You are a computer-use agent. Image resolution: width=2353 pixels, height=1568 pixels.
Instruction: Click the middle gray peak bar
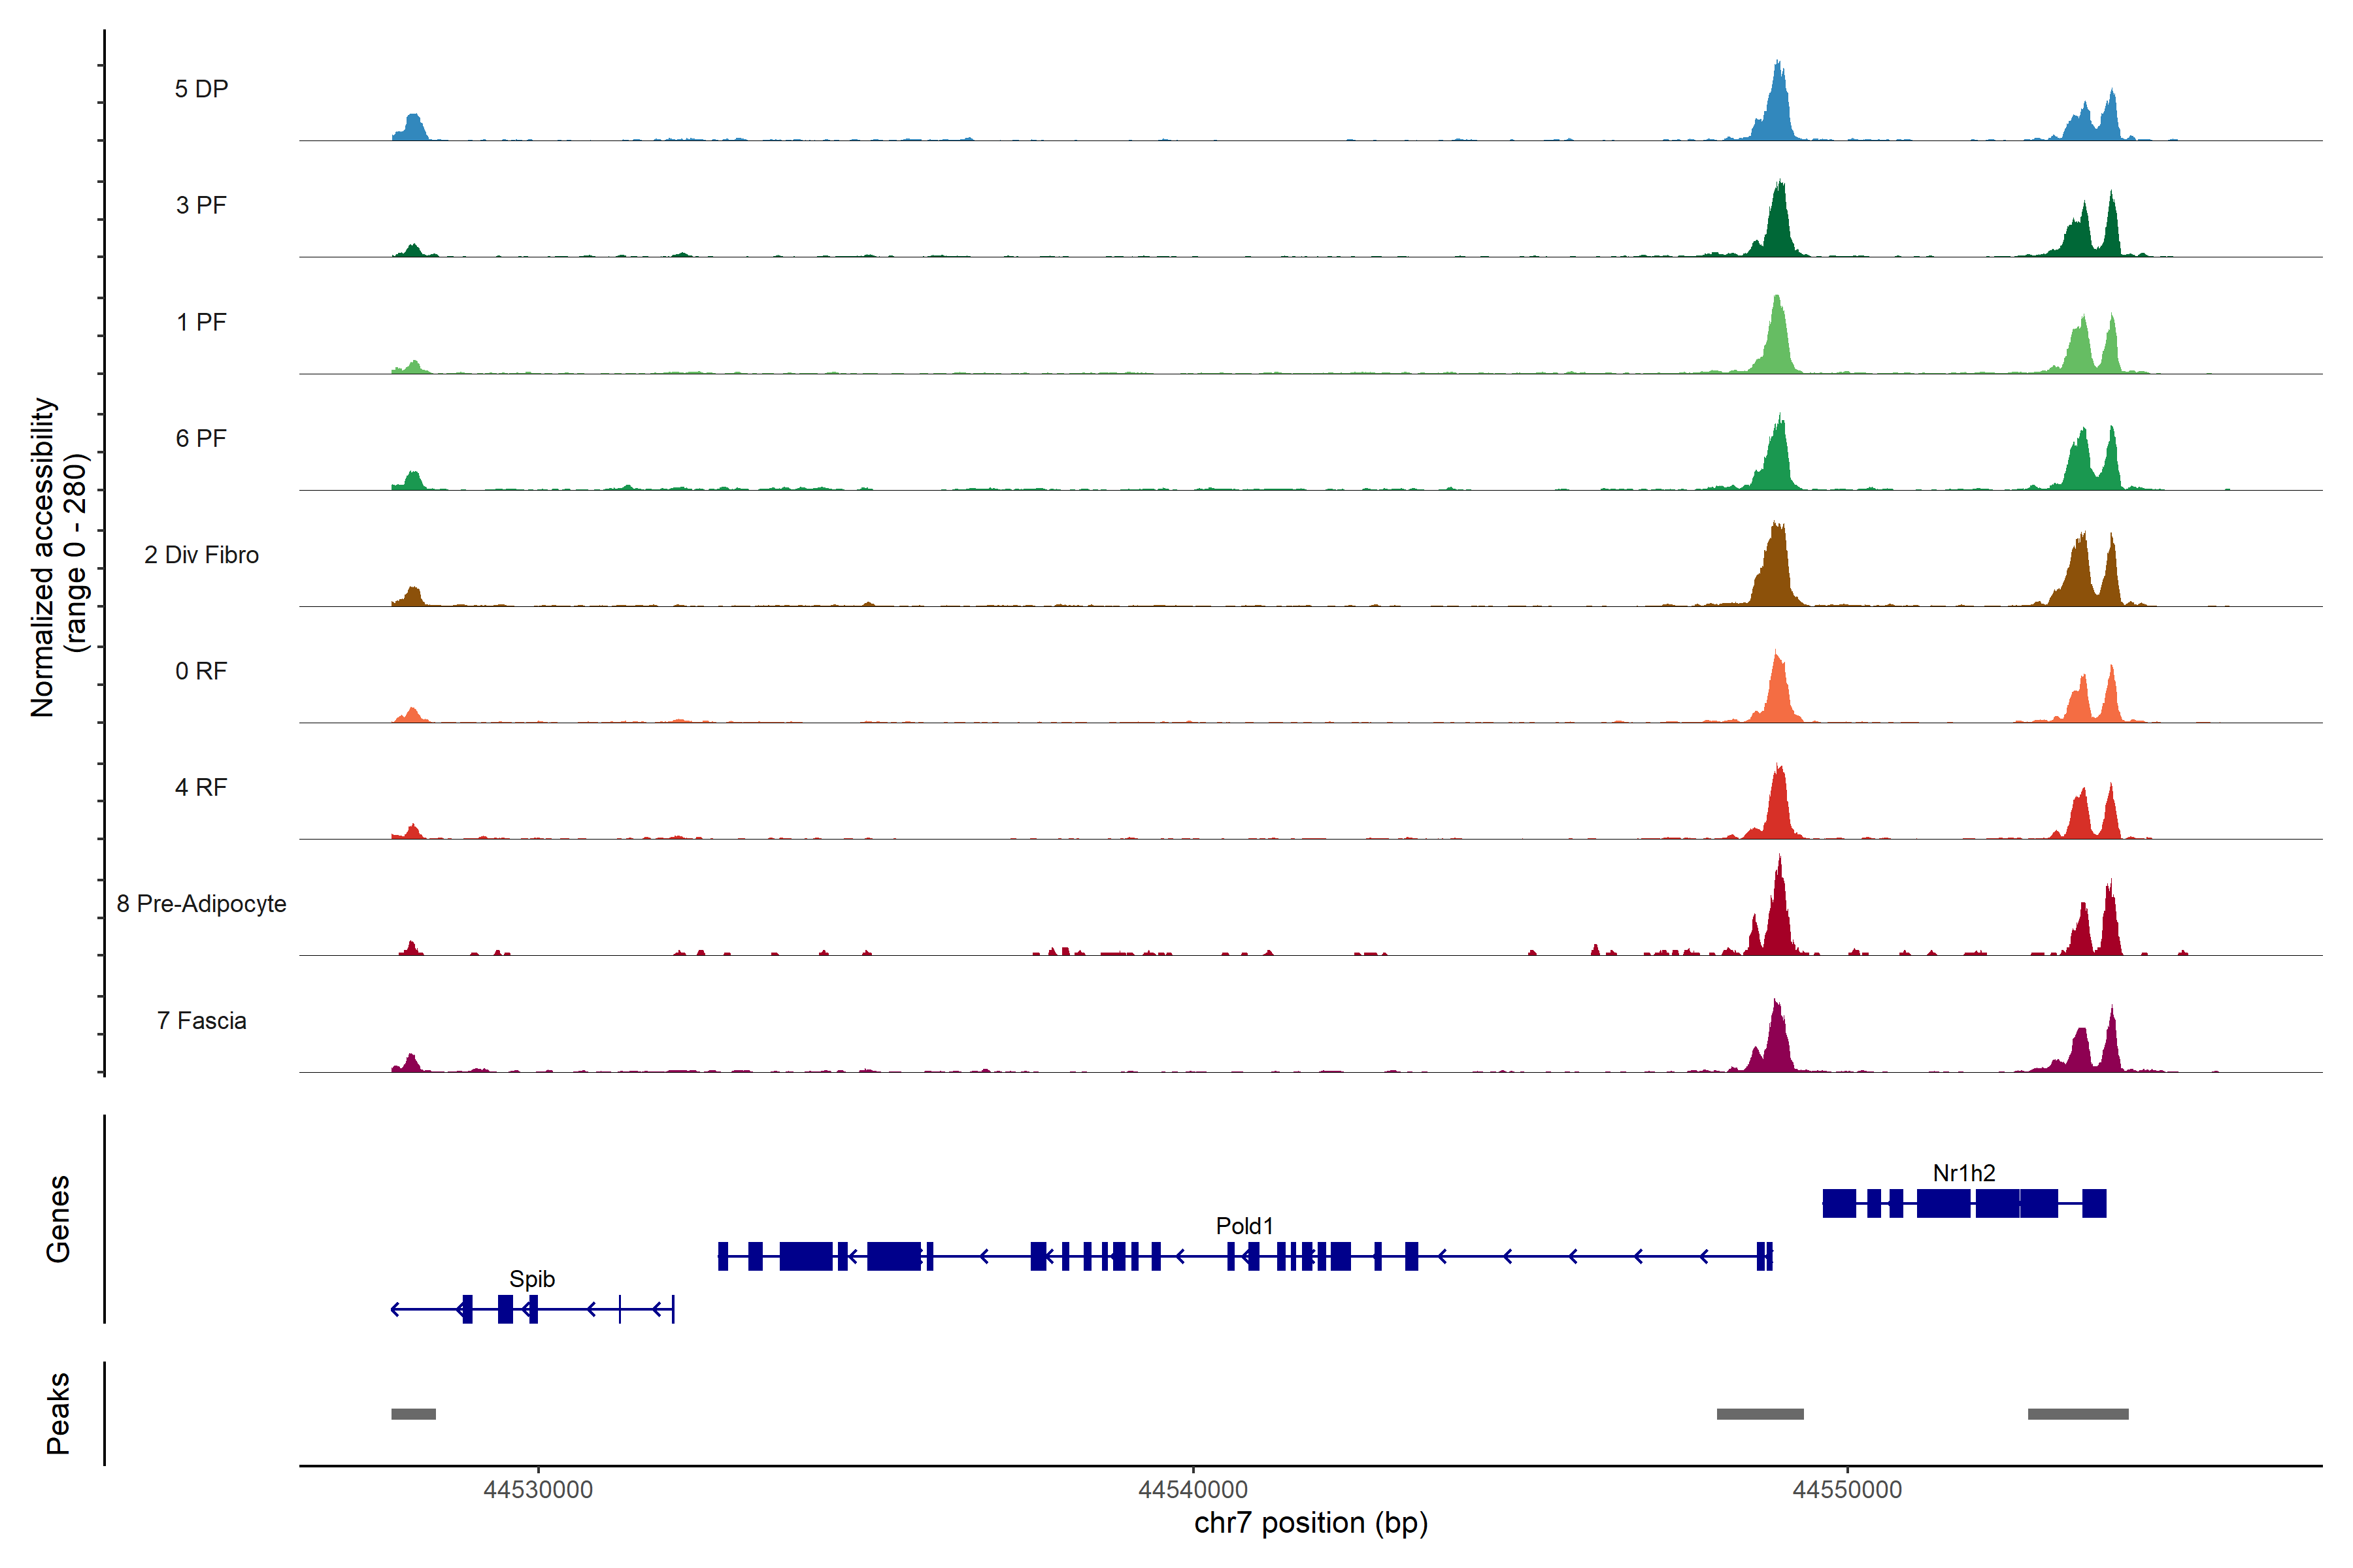tap(1760, 1414)
